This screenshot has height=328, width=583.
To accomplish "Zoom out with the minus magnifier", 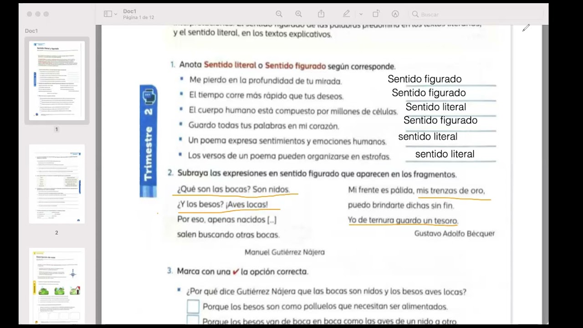I will (x=279, y=14).
